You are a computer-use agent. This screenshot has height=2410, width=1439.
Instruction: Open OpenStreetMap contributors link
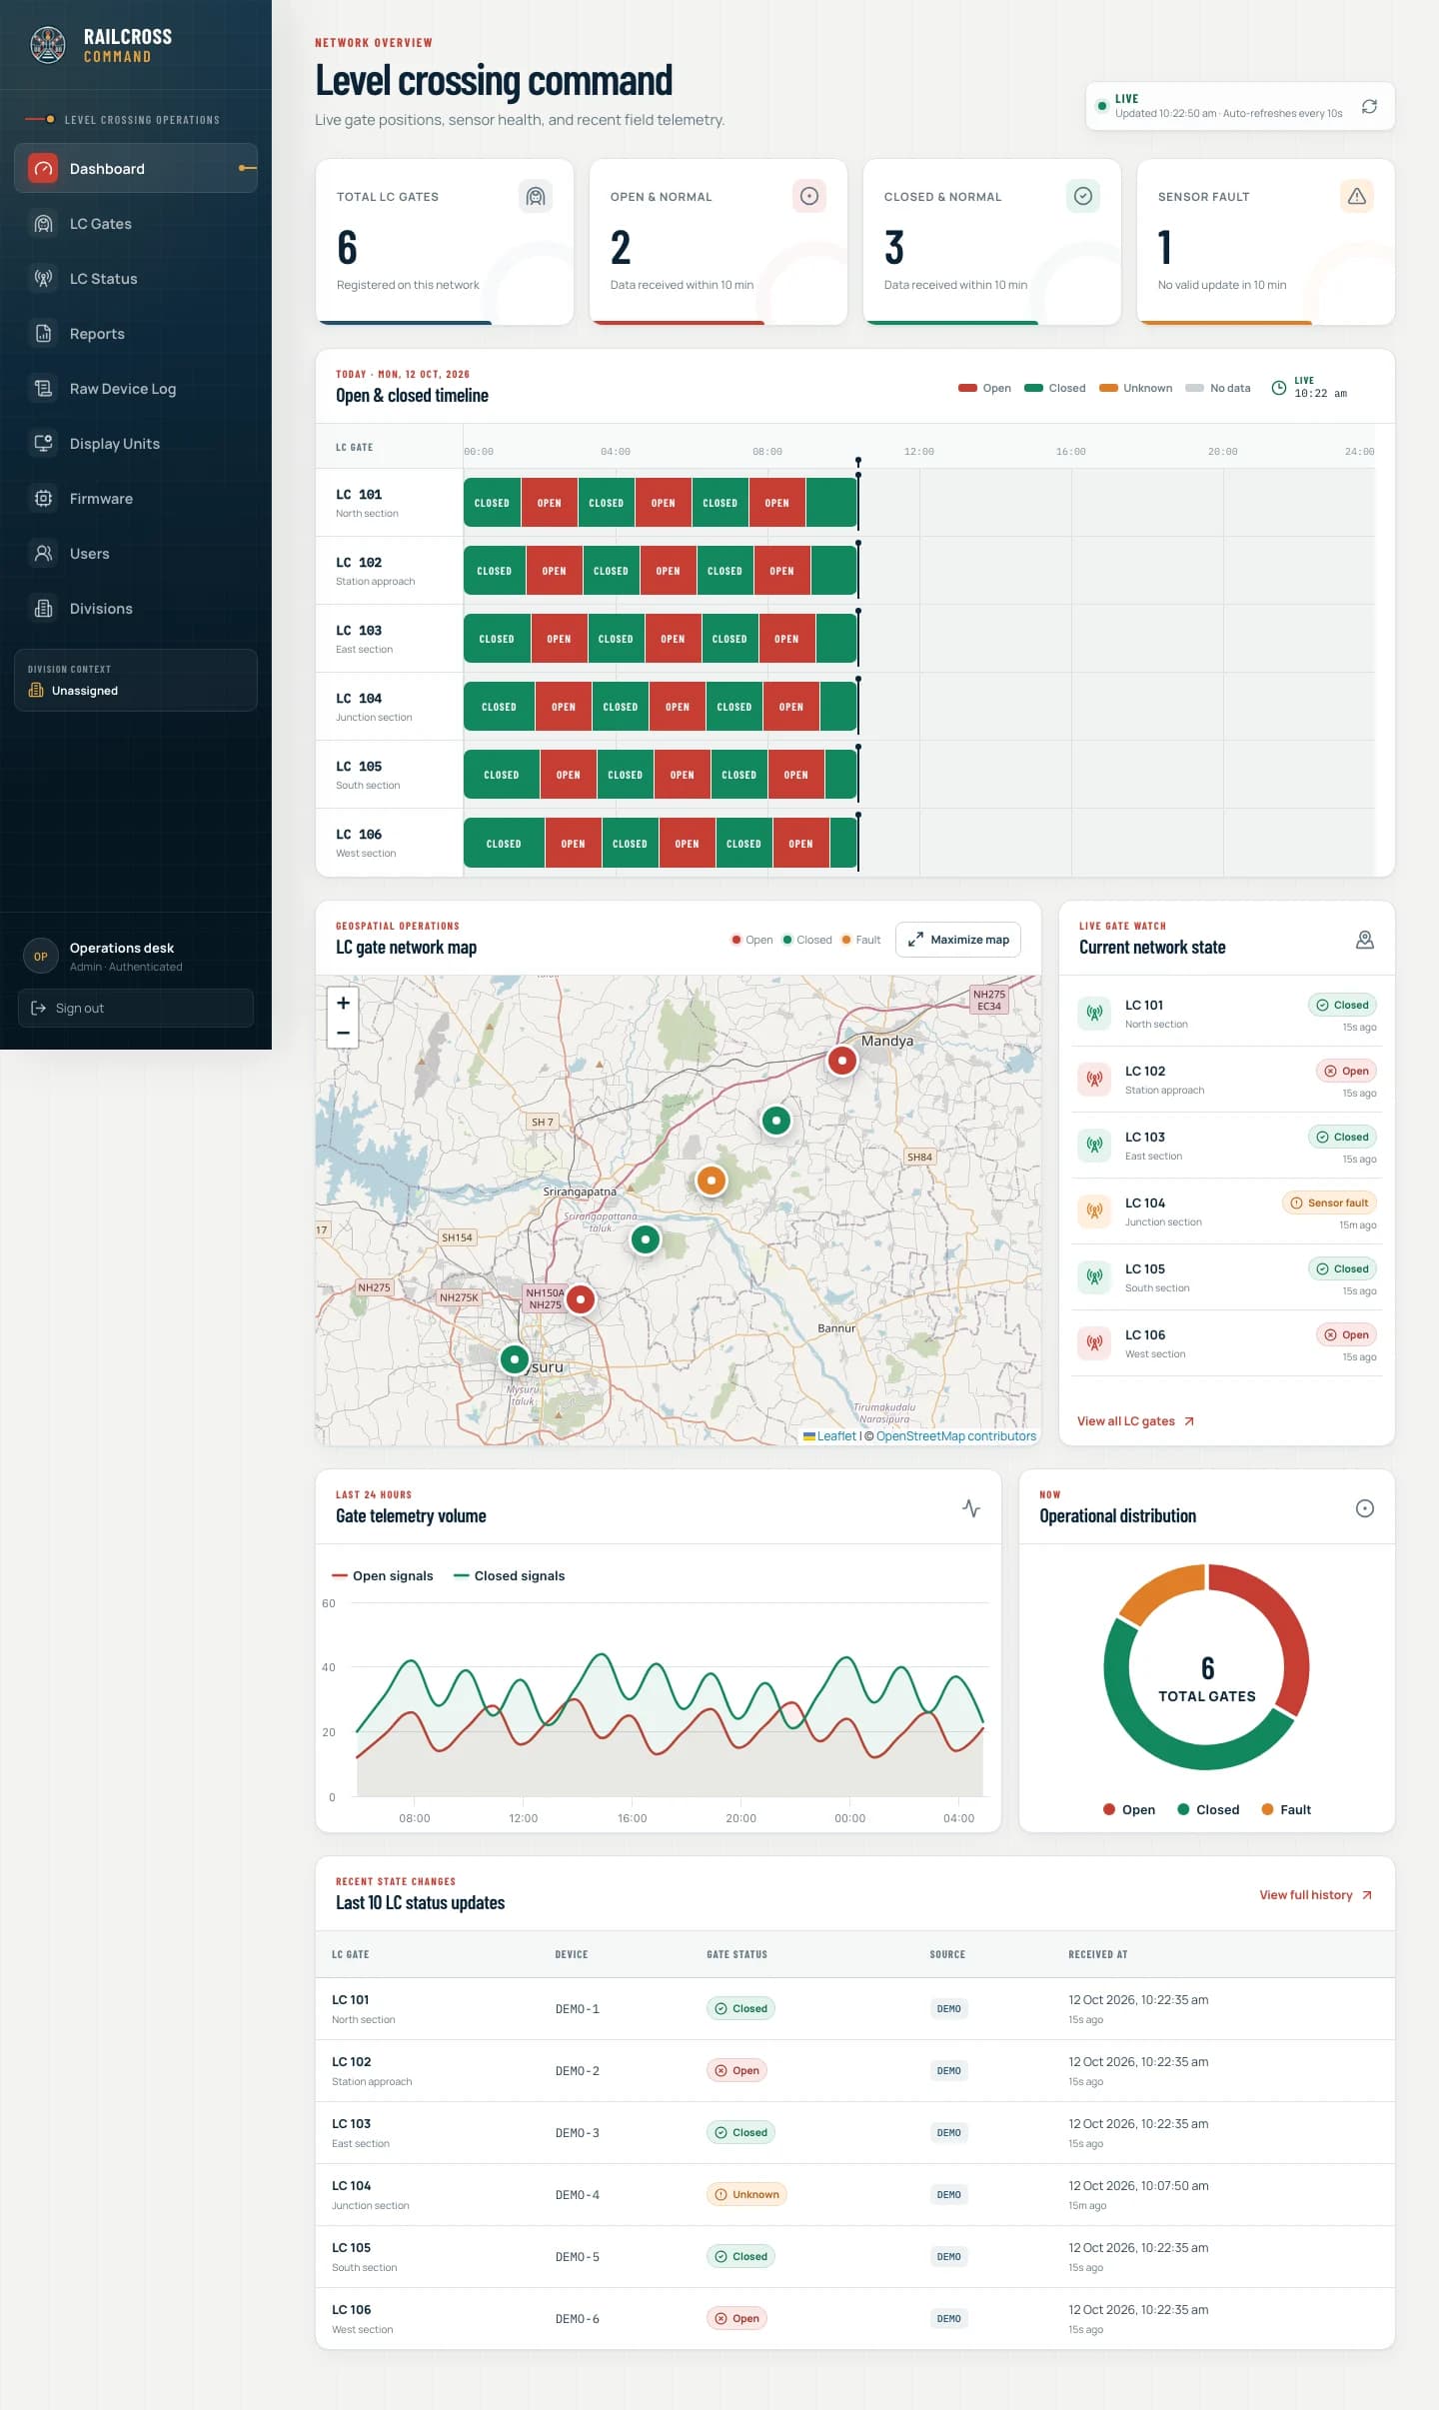956,1436
